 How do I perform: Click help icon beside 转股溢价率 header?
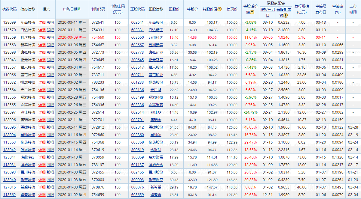click(x=253, y=12)
